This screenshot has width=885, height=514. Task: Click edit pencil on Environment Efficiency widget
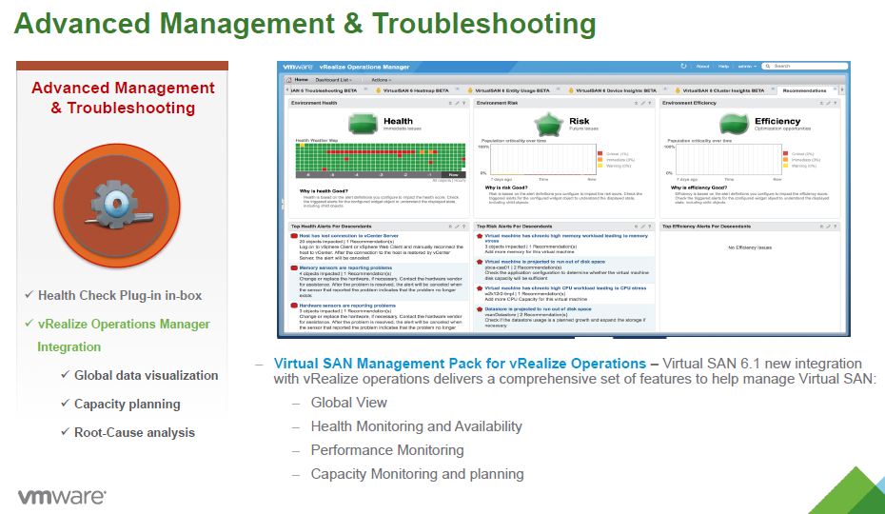click(x=828, y=102)
